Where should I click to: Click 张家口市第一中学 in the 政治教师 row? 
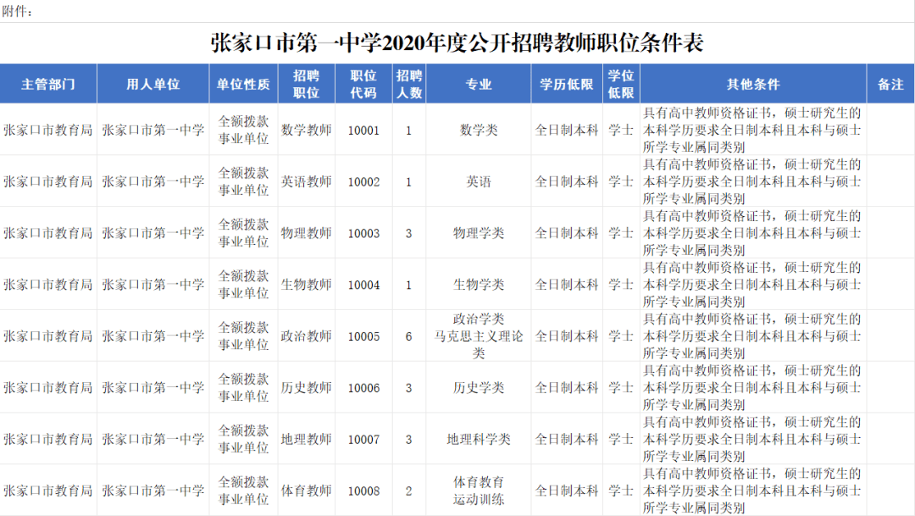point(152,336)
